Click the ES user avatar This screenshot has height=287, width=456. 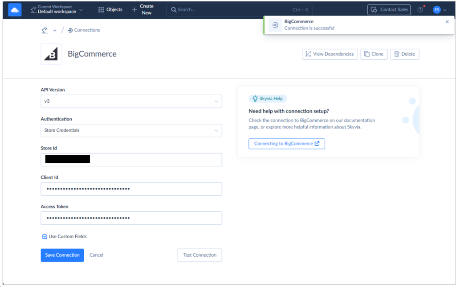click(x=436, y=10)
